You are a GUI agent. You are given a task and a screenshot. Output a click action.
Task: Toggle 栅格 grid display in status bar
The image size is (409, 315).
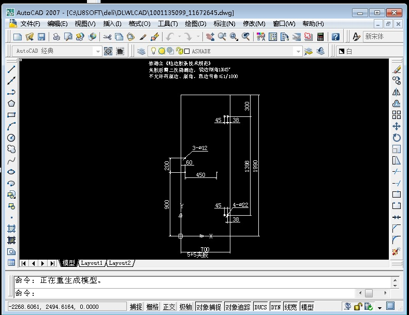pyautogui.click(x=152, y=307)
